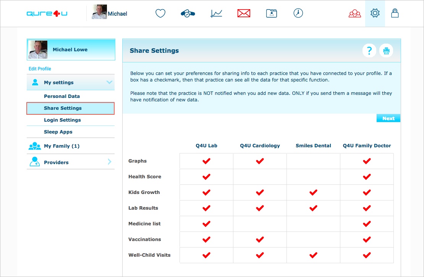Screen dimensions: 424x277
Task: Click the Share Settings panel title
Action: (x=154, y=51)
